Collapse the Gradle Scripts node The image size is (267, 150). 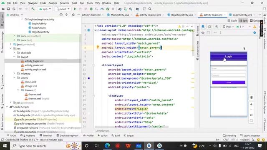[7, 107]
